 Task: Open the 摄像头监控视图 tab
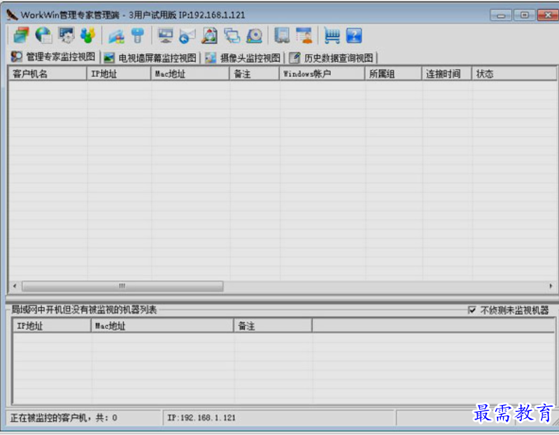[x=243, y=57]
